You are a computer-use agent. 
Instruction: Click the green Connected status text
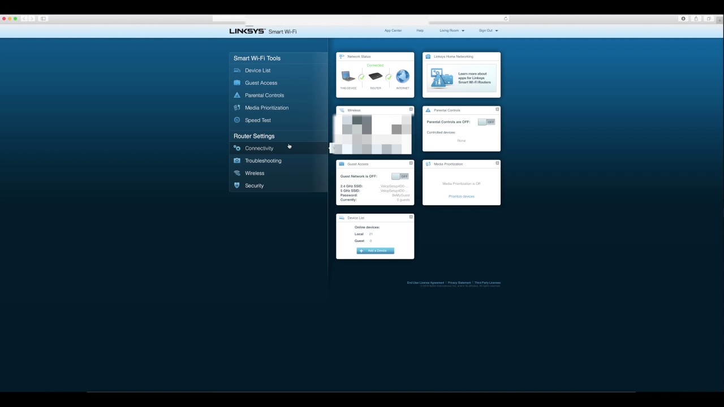375,66
